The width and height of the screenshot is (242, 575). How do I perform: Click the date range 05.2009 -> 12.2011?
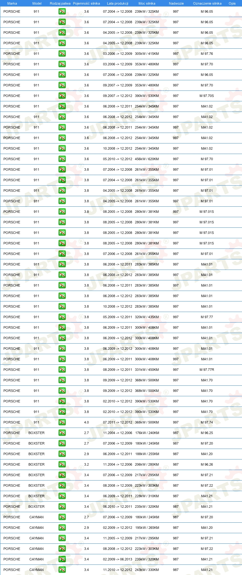[118, 317]
